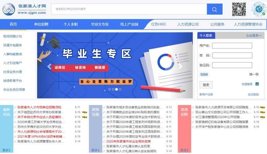Open 继续教育平台 in left sidebar
267x154 pixels.
pos(13,81)
